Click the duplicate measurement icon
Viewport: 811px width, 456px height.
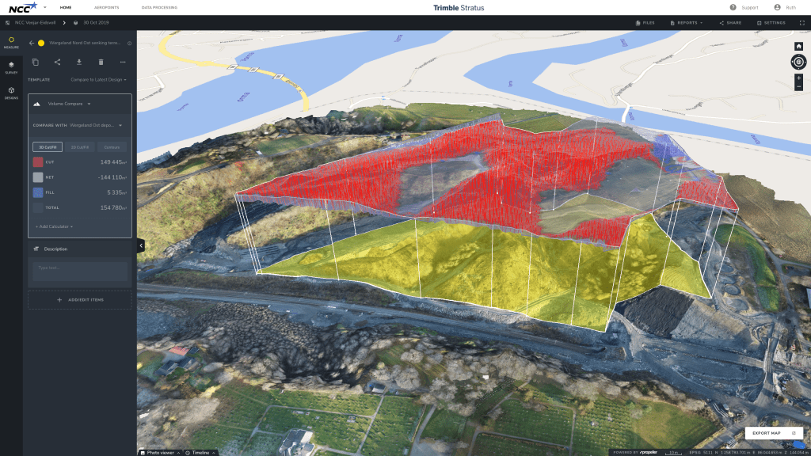[x=35, y=62]
